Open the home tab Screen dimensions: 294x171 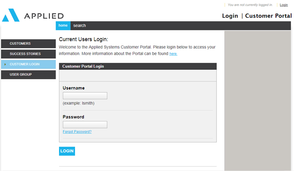[63, 26]
